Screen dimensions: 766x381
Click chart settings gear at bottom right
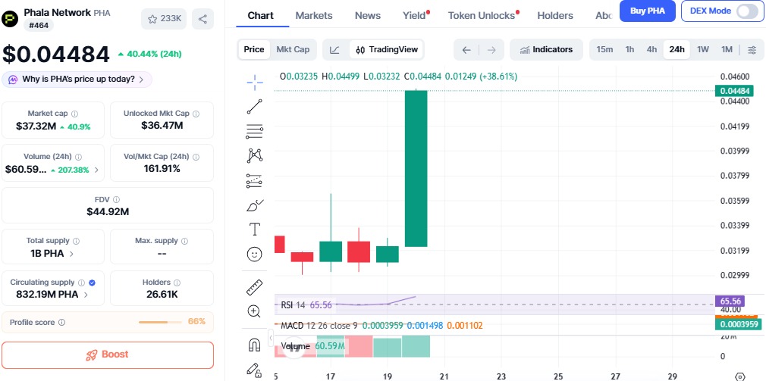click(740, 376)
